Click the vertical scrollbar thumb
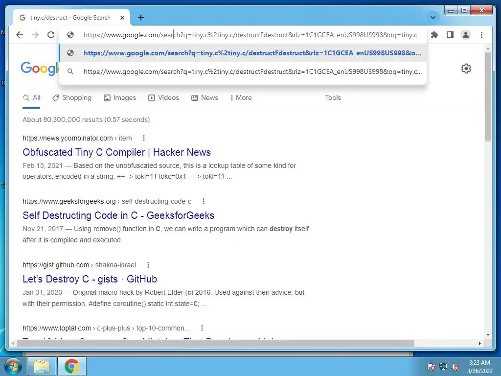The height and width of the screenshot is (376, 501). (x=488, y=96)
